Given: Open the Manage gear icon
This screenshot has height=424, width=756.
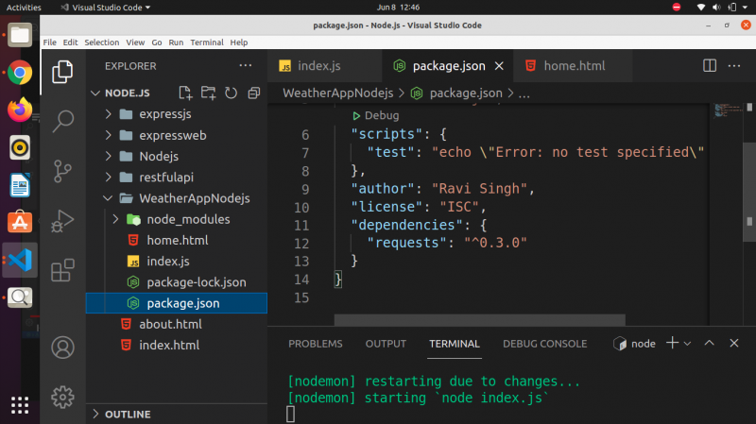Looking at the screenshot, I should [x=62, y=397].
